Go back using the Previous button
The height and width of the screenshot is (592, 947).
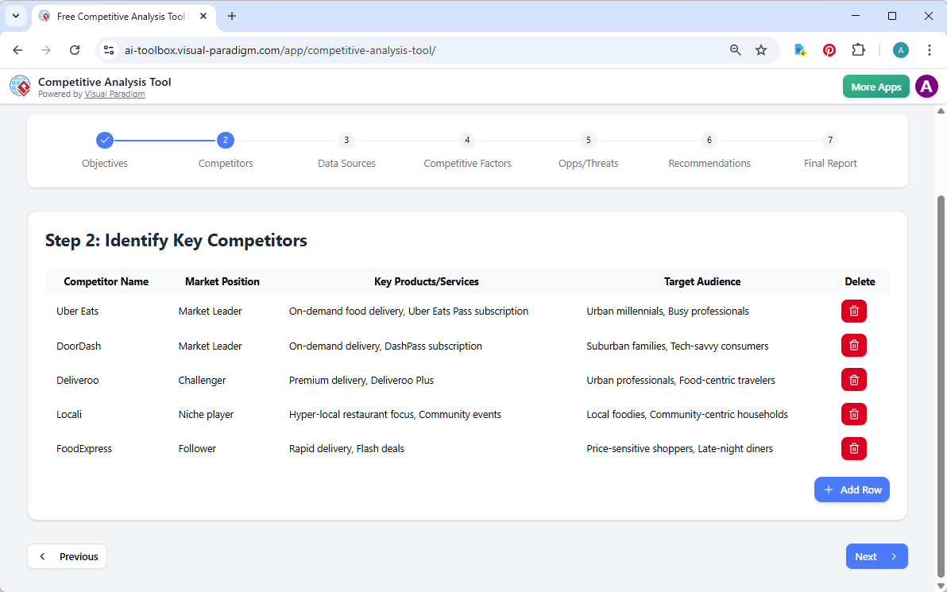pyautogui.click(x=67, y=556)
